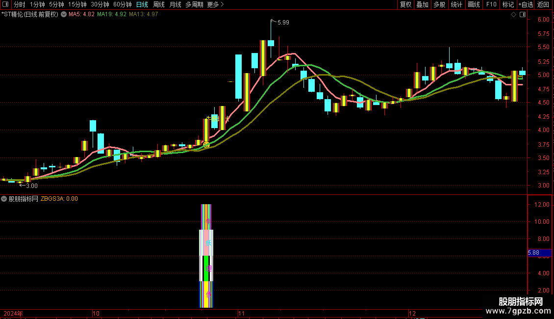This screenshot has height=319, width=554.
Task: Open indicator menu beside *ST精伦 title
Action: coord(64,15)
